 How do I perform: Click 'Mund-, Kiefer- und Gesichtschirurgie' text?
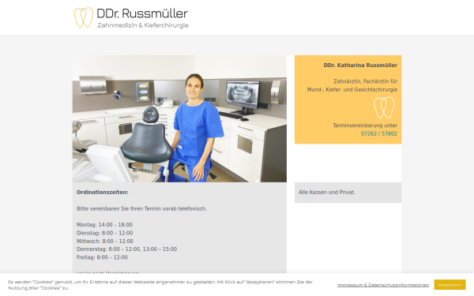click(x=352, y=90)
